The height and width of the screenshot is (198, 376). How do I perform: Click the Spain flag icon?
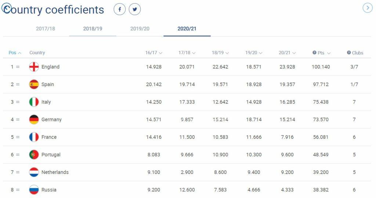point(34,85)
